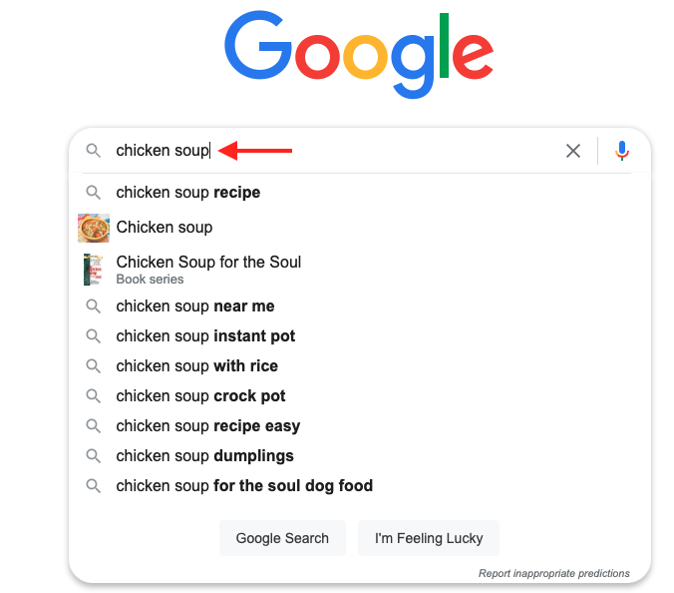Image resolution: width=674 pixels, height=593 pixels.
Task: Choose 'chicken soup with rice' suggestion
Action: click(x=197, y=366)
